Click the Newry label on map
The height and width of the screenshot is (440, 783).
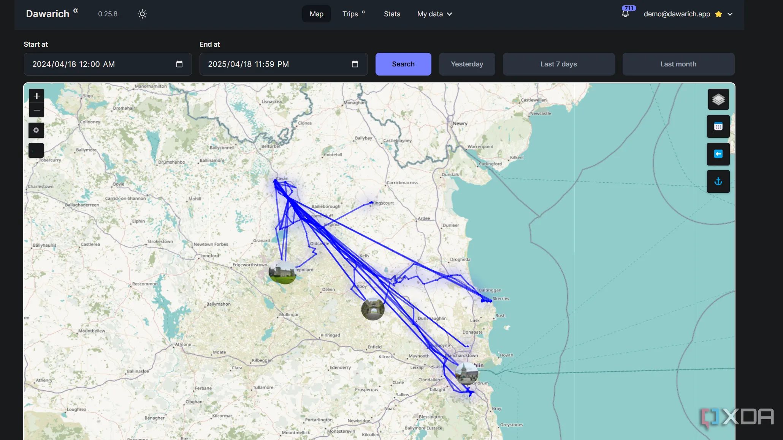(460, 123)
